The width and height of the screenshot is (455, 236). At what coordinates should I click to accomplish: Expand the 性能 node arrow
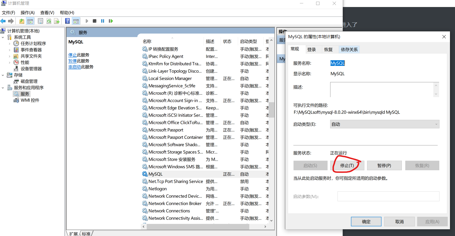10,63
